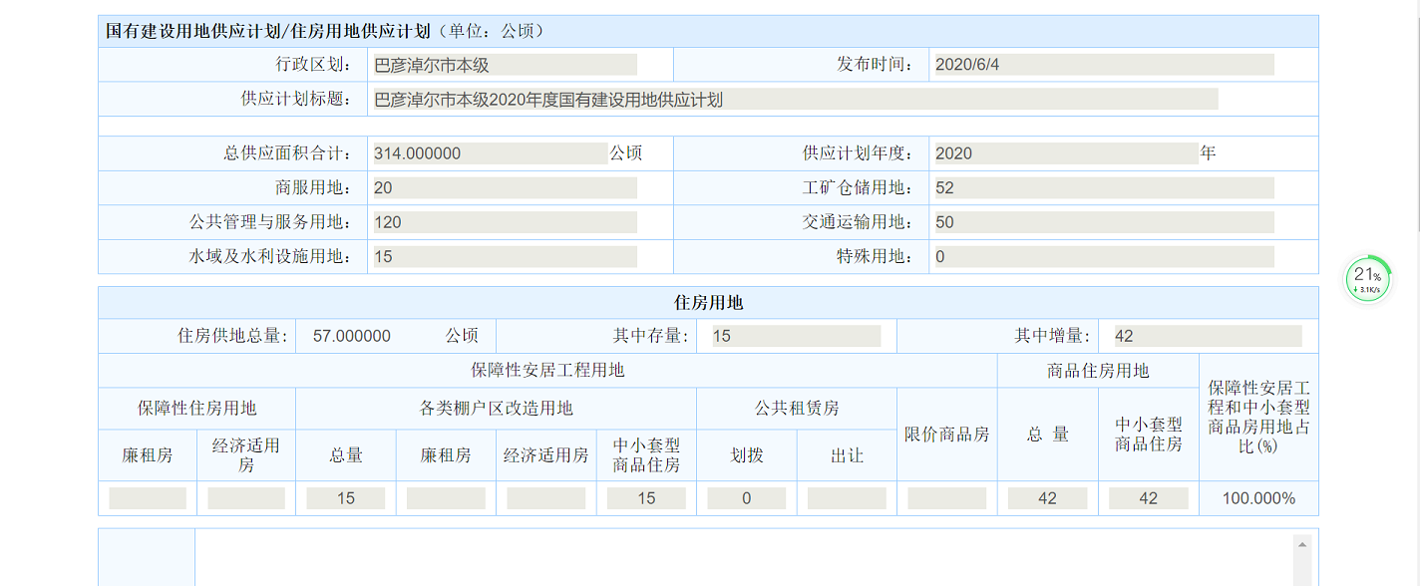Select the 发布时间 field with 2020/6/4
This screenshot has width=1420, height=586.
click(1102, 66)
